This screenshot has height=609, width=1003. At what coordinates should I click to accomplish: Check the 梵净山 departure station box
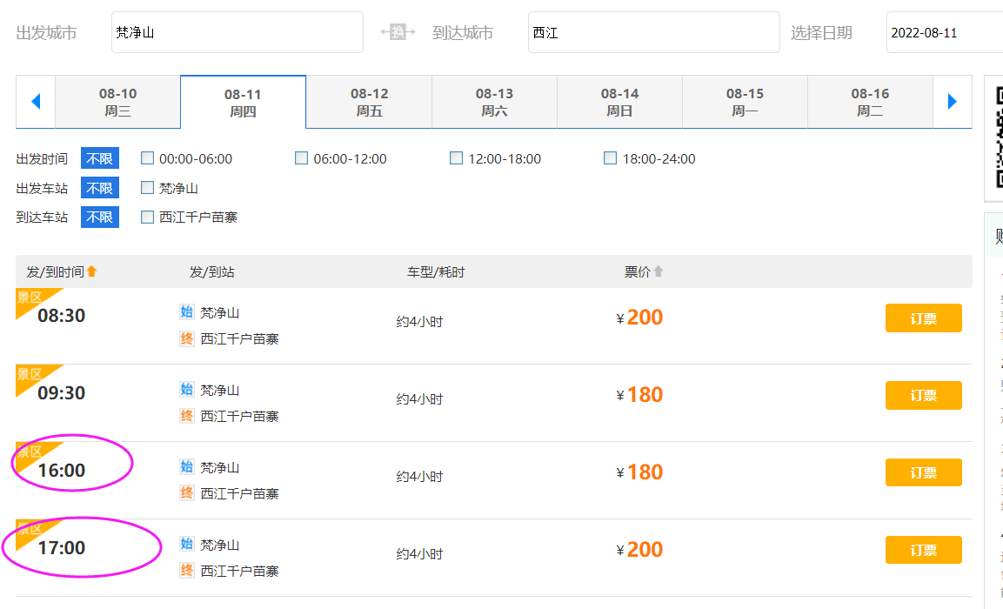coord(148,188)
